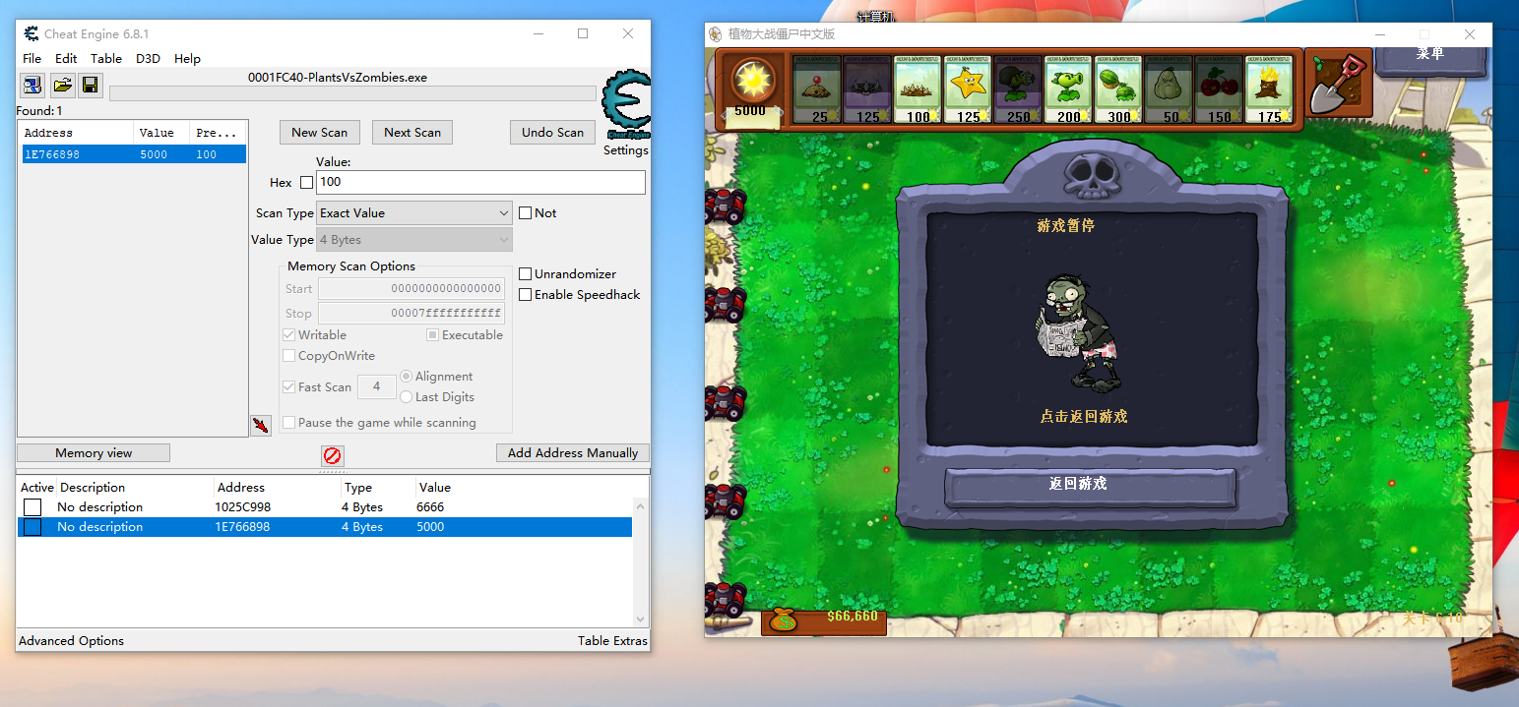The image size is (1519, 707).
Task: Click the address table scrollbar up arrow
Action: [x=641, y=506]
